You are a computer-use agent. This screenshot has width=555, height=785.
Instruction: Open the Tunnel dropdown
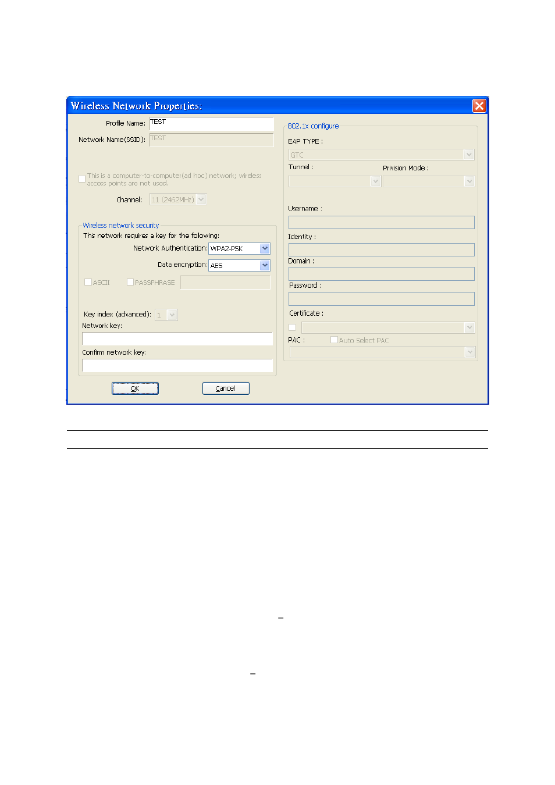coord(335,181)
